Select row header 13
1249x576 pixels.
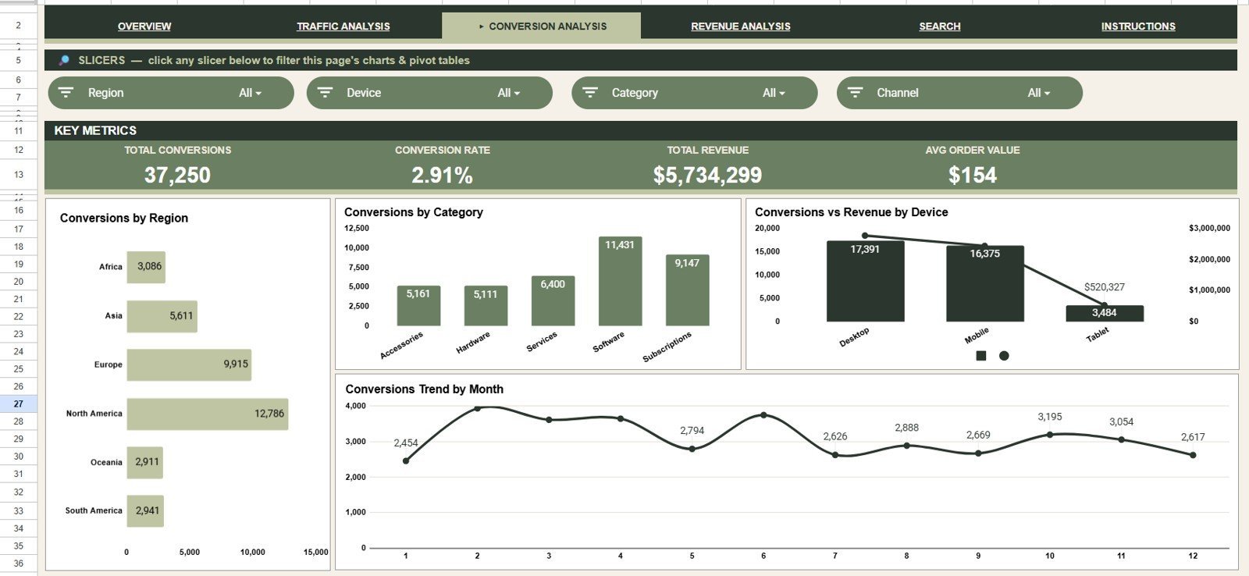19,175
